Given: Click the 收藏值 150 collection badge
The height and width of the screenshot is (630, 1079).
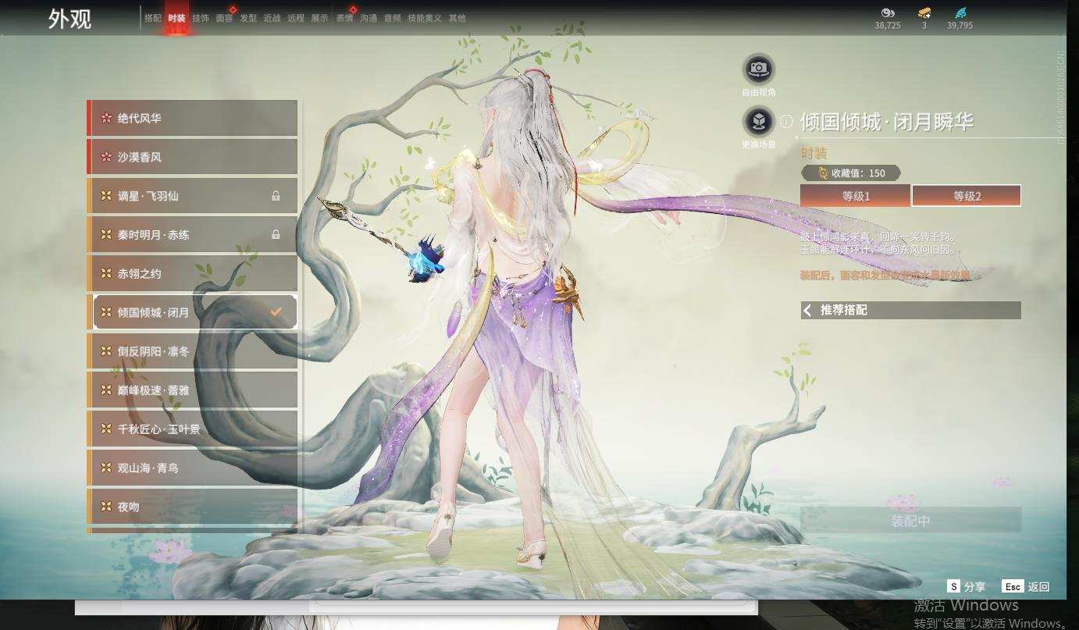Looking at the screenshot, I should point(851,173).
